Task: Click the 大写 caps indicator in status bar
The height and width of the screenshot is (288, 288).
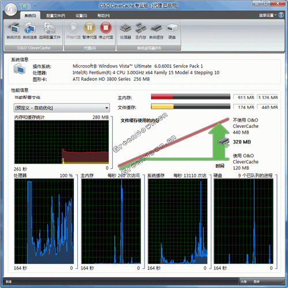Action: (244, 282)
